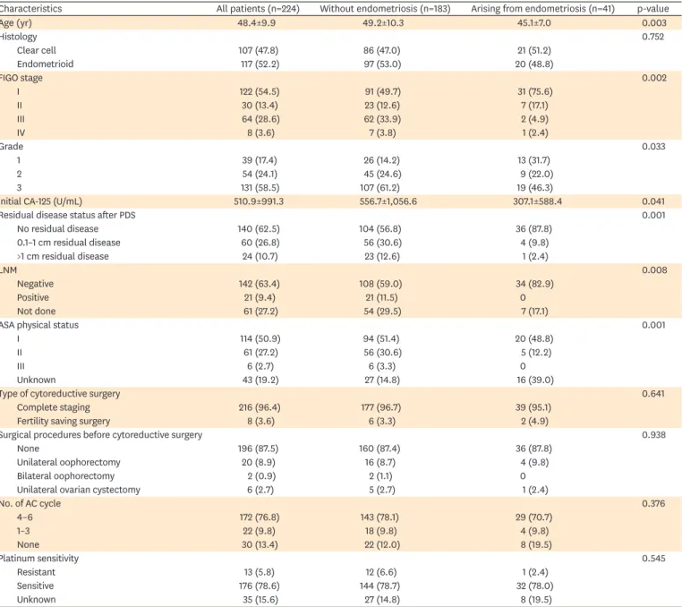
Task: Click ASA Unknown value '16 (39.0)'
Action: click(x=535, y=380)
